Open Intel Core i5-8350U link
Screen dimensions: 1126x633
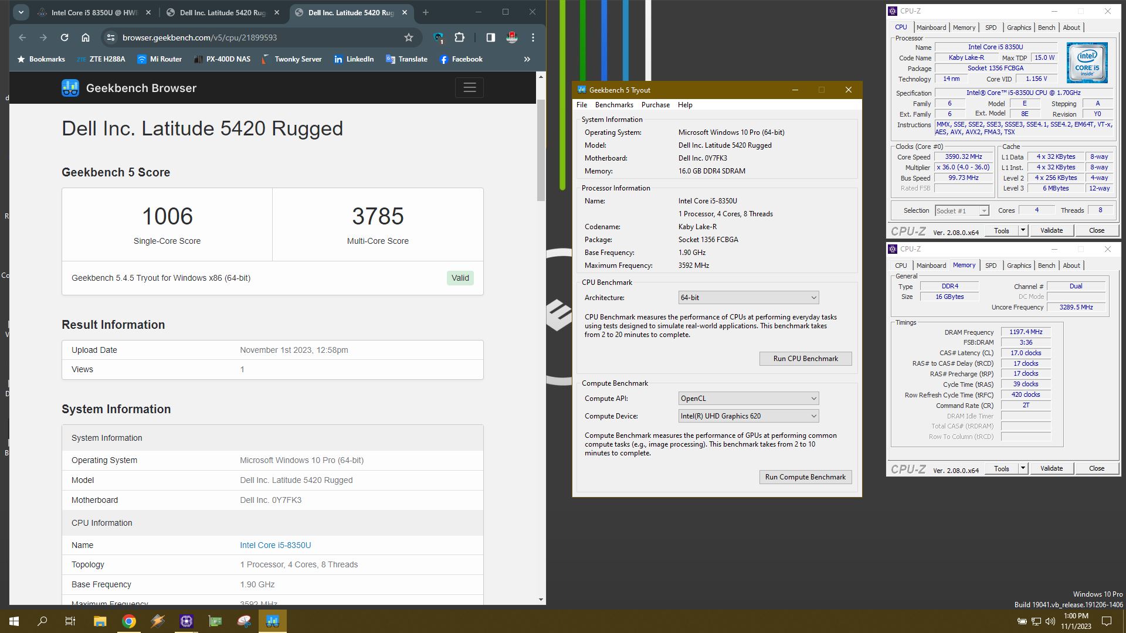275,545
